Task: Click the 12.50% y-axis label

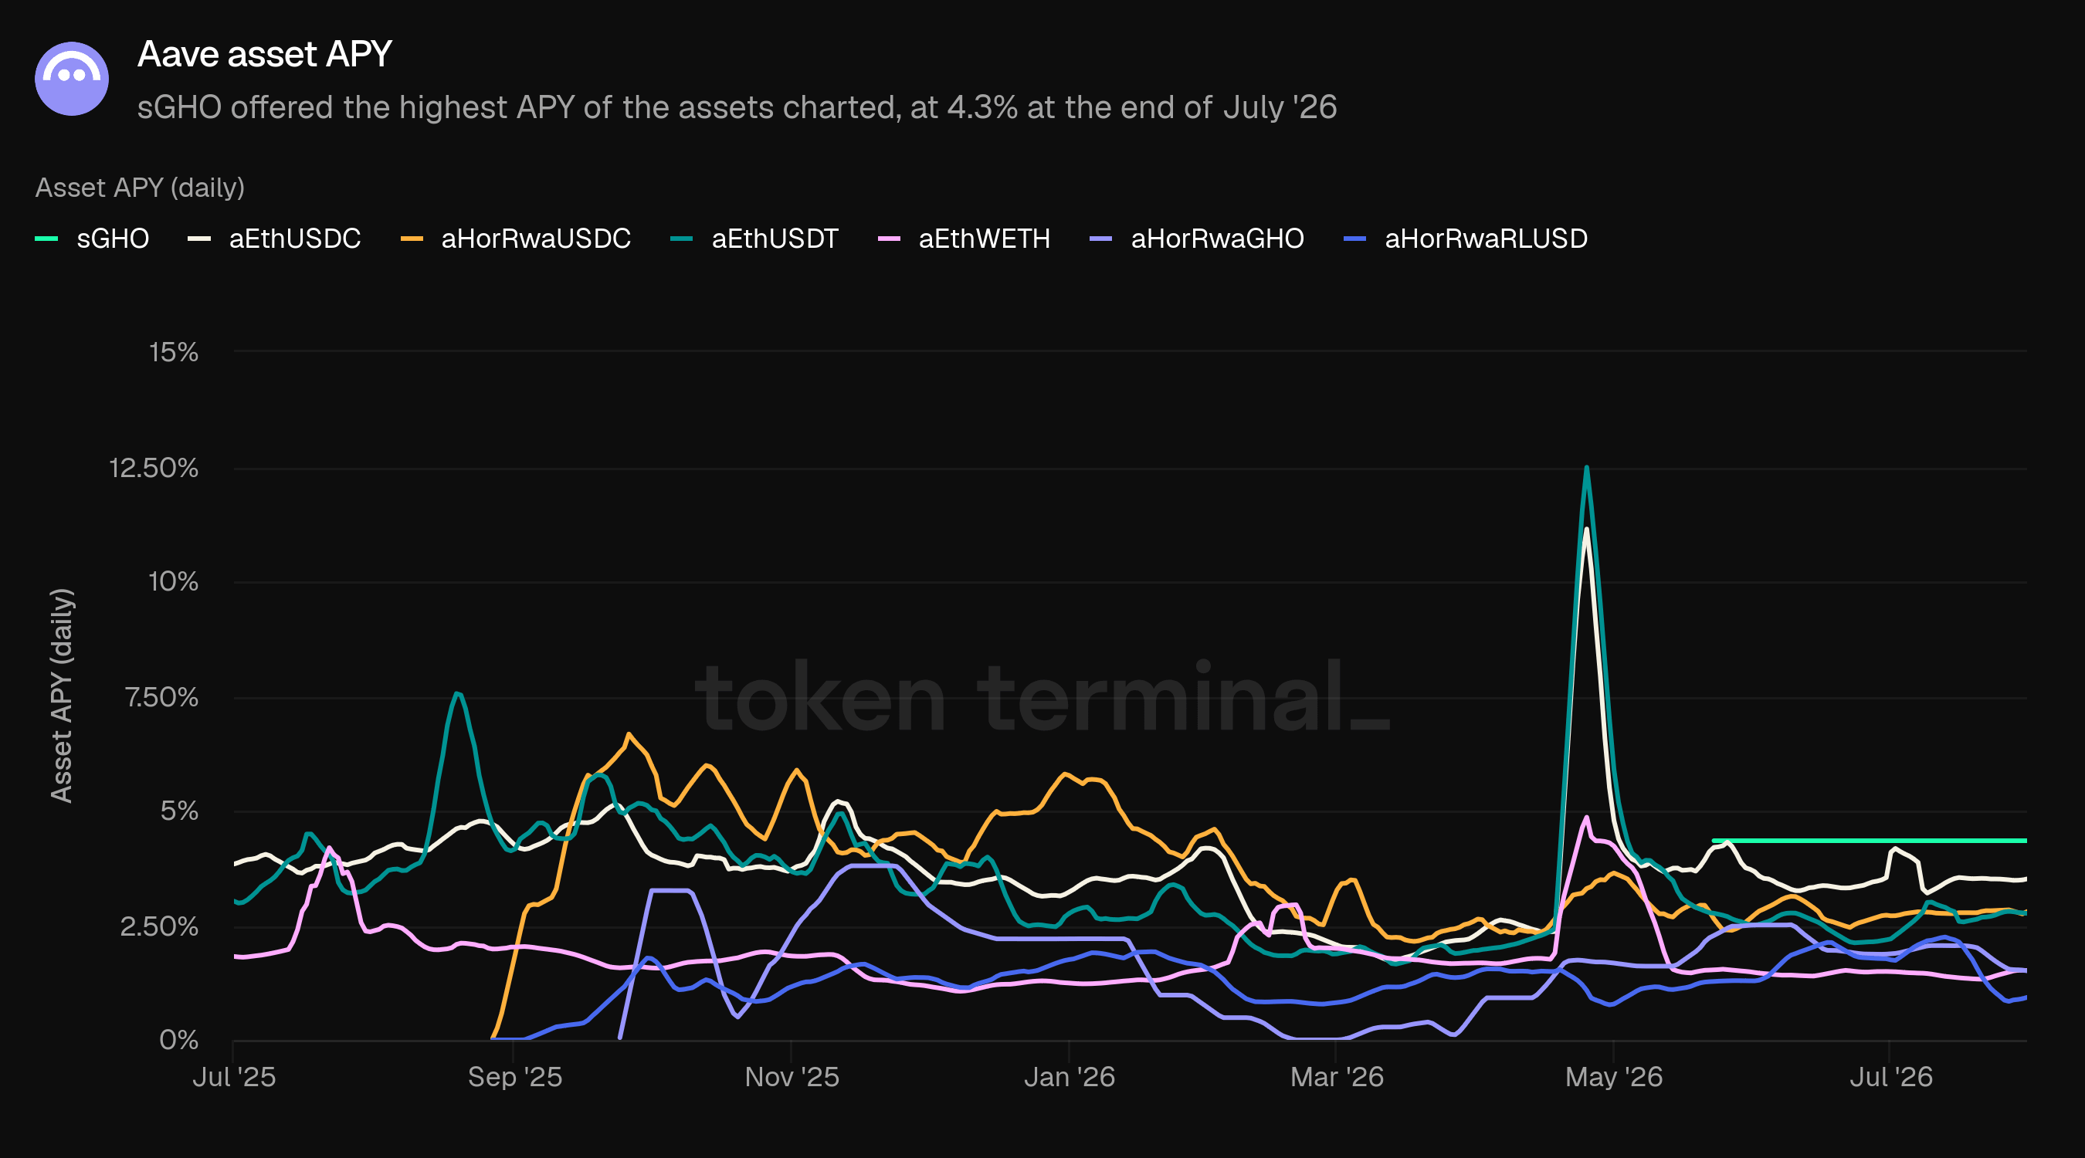Action: click(154, 468)
